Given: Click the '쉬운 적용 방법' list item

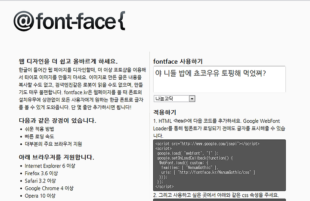Looking at the screenshot, I should (x=39, y=129).
